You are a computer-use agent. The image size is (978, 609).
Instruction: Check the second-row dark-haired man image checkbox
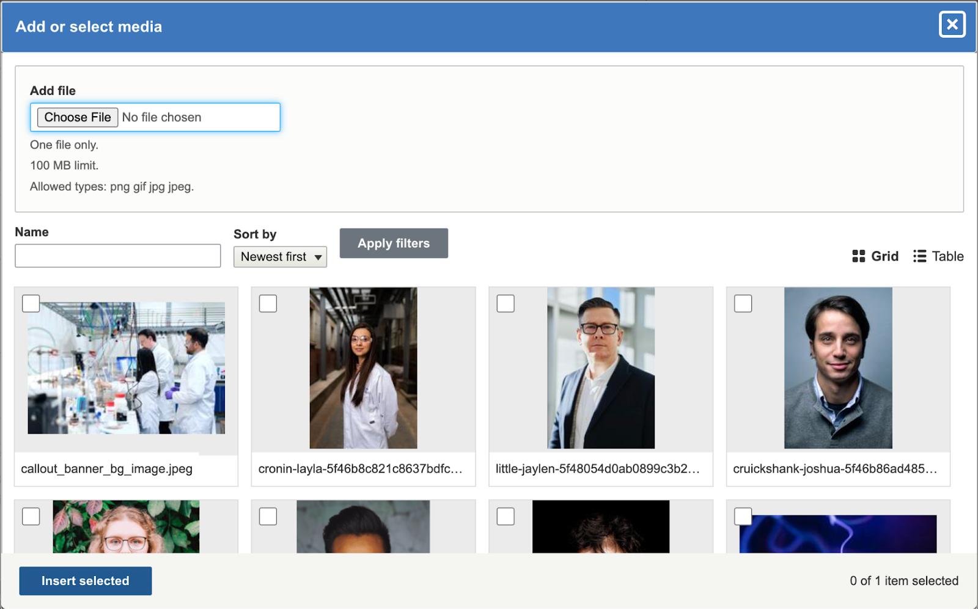pyautogui.click(x=268, y=516)
